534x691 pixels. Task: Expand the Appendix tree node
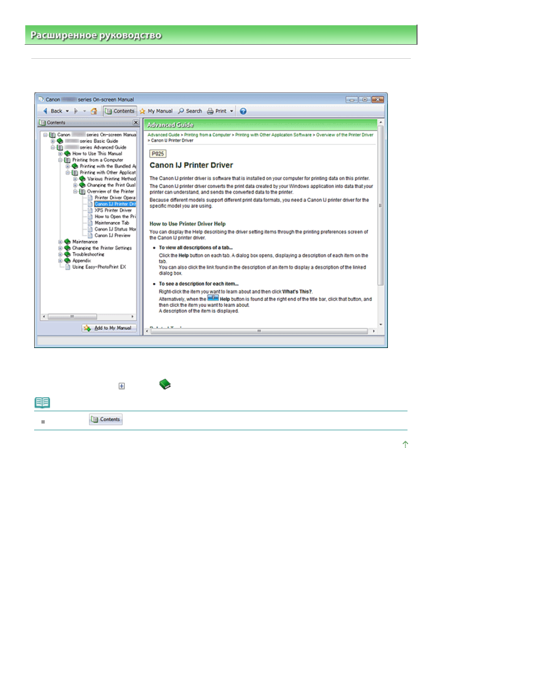[x=60, y=261]
